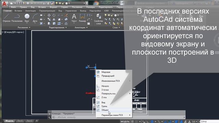Open Свойства слоя layer properties
This screenshot has height=123, width=219.
pos(99,19)
